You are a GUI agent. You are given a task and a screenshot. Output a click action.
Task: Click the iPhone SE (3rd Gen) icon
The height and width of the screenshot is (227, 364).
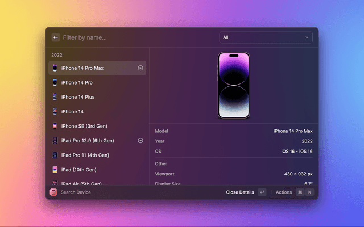55,126
